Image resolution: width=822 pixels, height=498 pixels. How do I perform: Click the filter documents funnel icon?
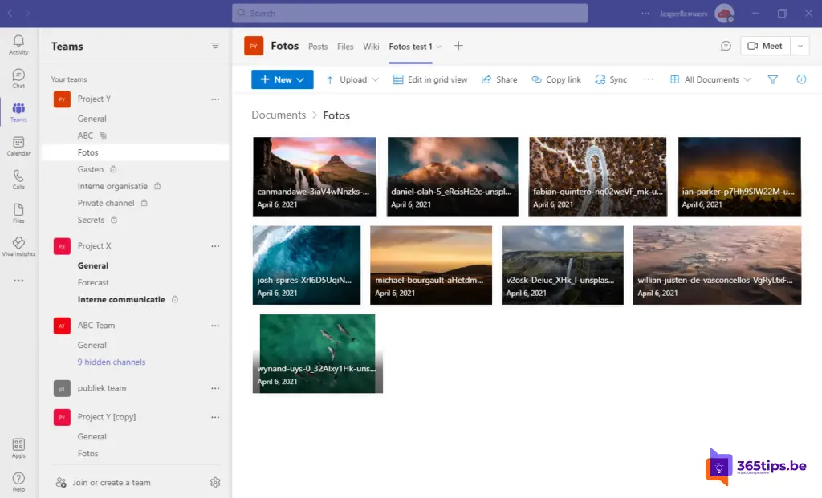(x=772, y=79)
